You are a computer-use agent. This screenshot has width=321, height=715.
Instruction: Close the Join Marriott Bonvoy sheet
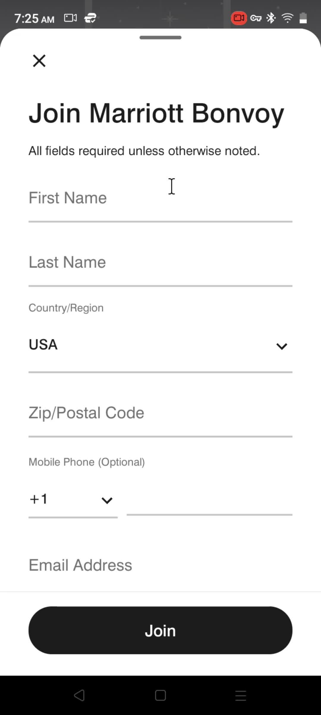coord(39,61)
